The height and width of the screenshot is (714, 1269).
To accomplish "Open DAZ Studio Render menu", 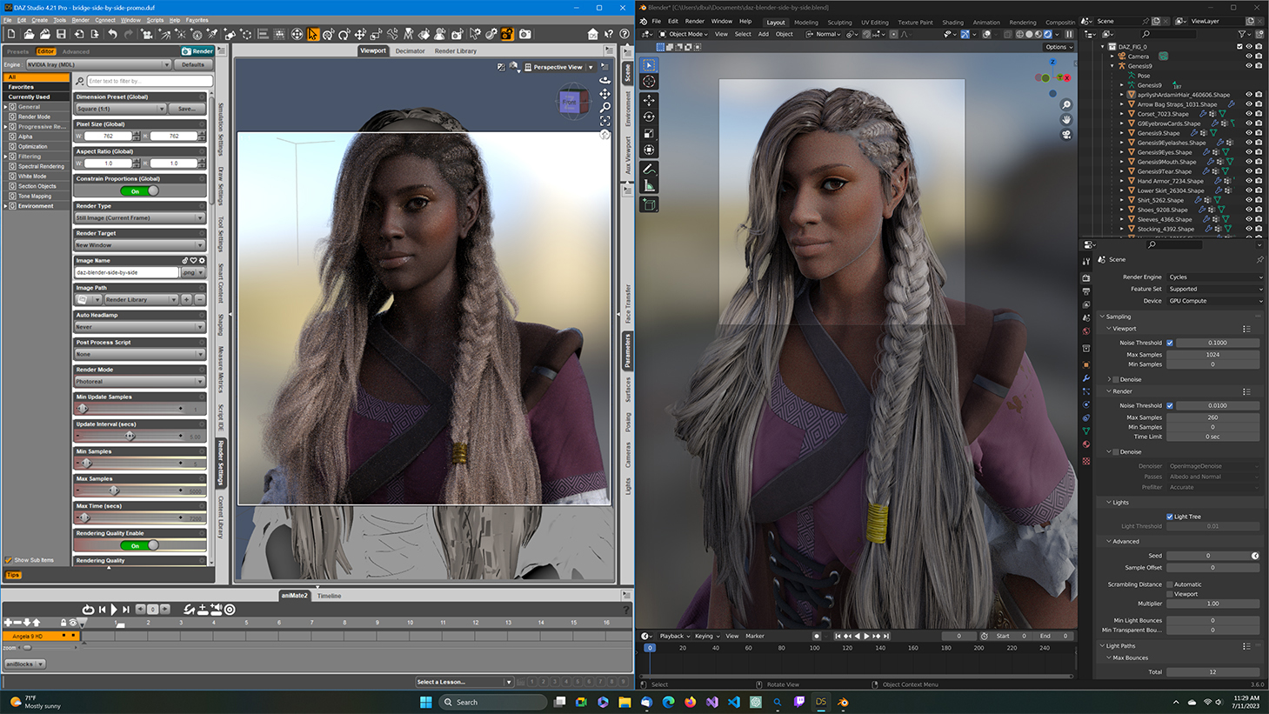I will click(80, 20).
